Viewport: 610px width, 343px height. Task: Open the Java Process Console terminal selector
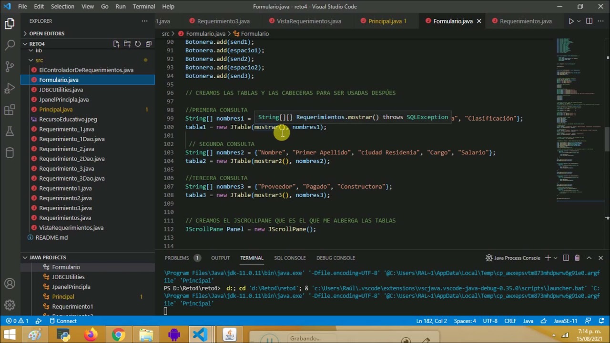(x=513, y=258)
